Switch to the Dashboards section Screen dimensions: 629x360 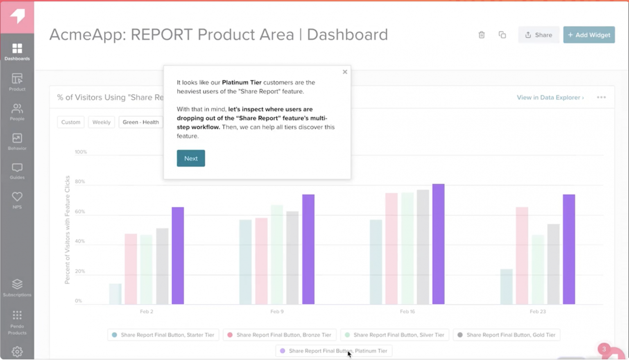17,51
